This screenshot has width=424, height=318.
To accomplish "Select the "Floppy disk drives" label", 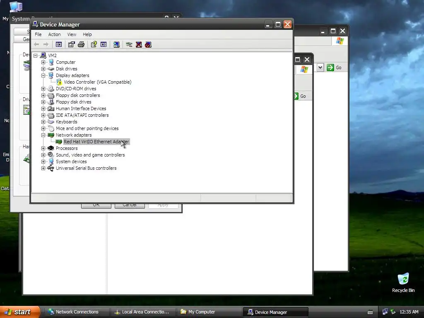I will coord(74,102).
